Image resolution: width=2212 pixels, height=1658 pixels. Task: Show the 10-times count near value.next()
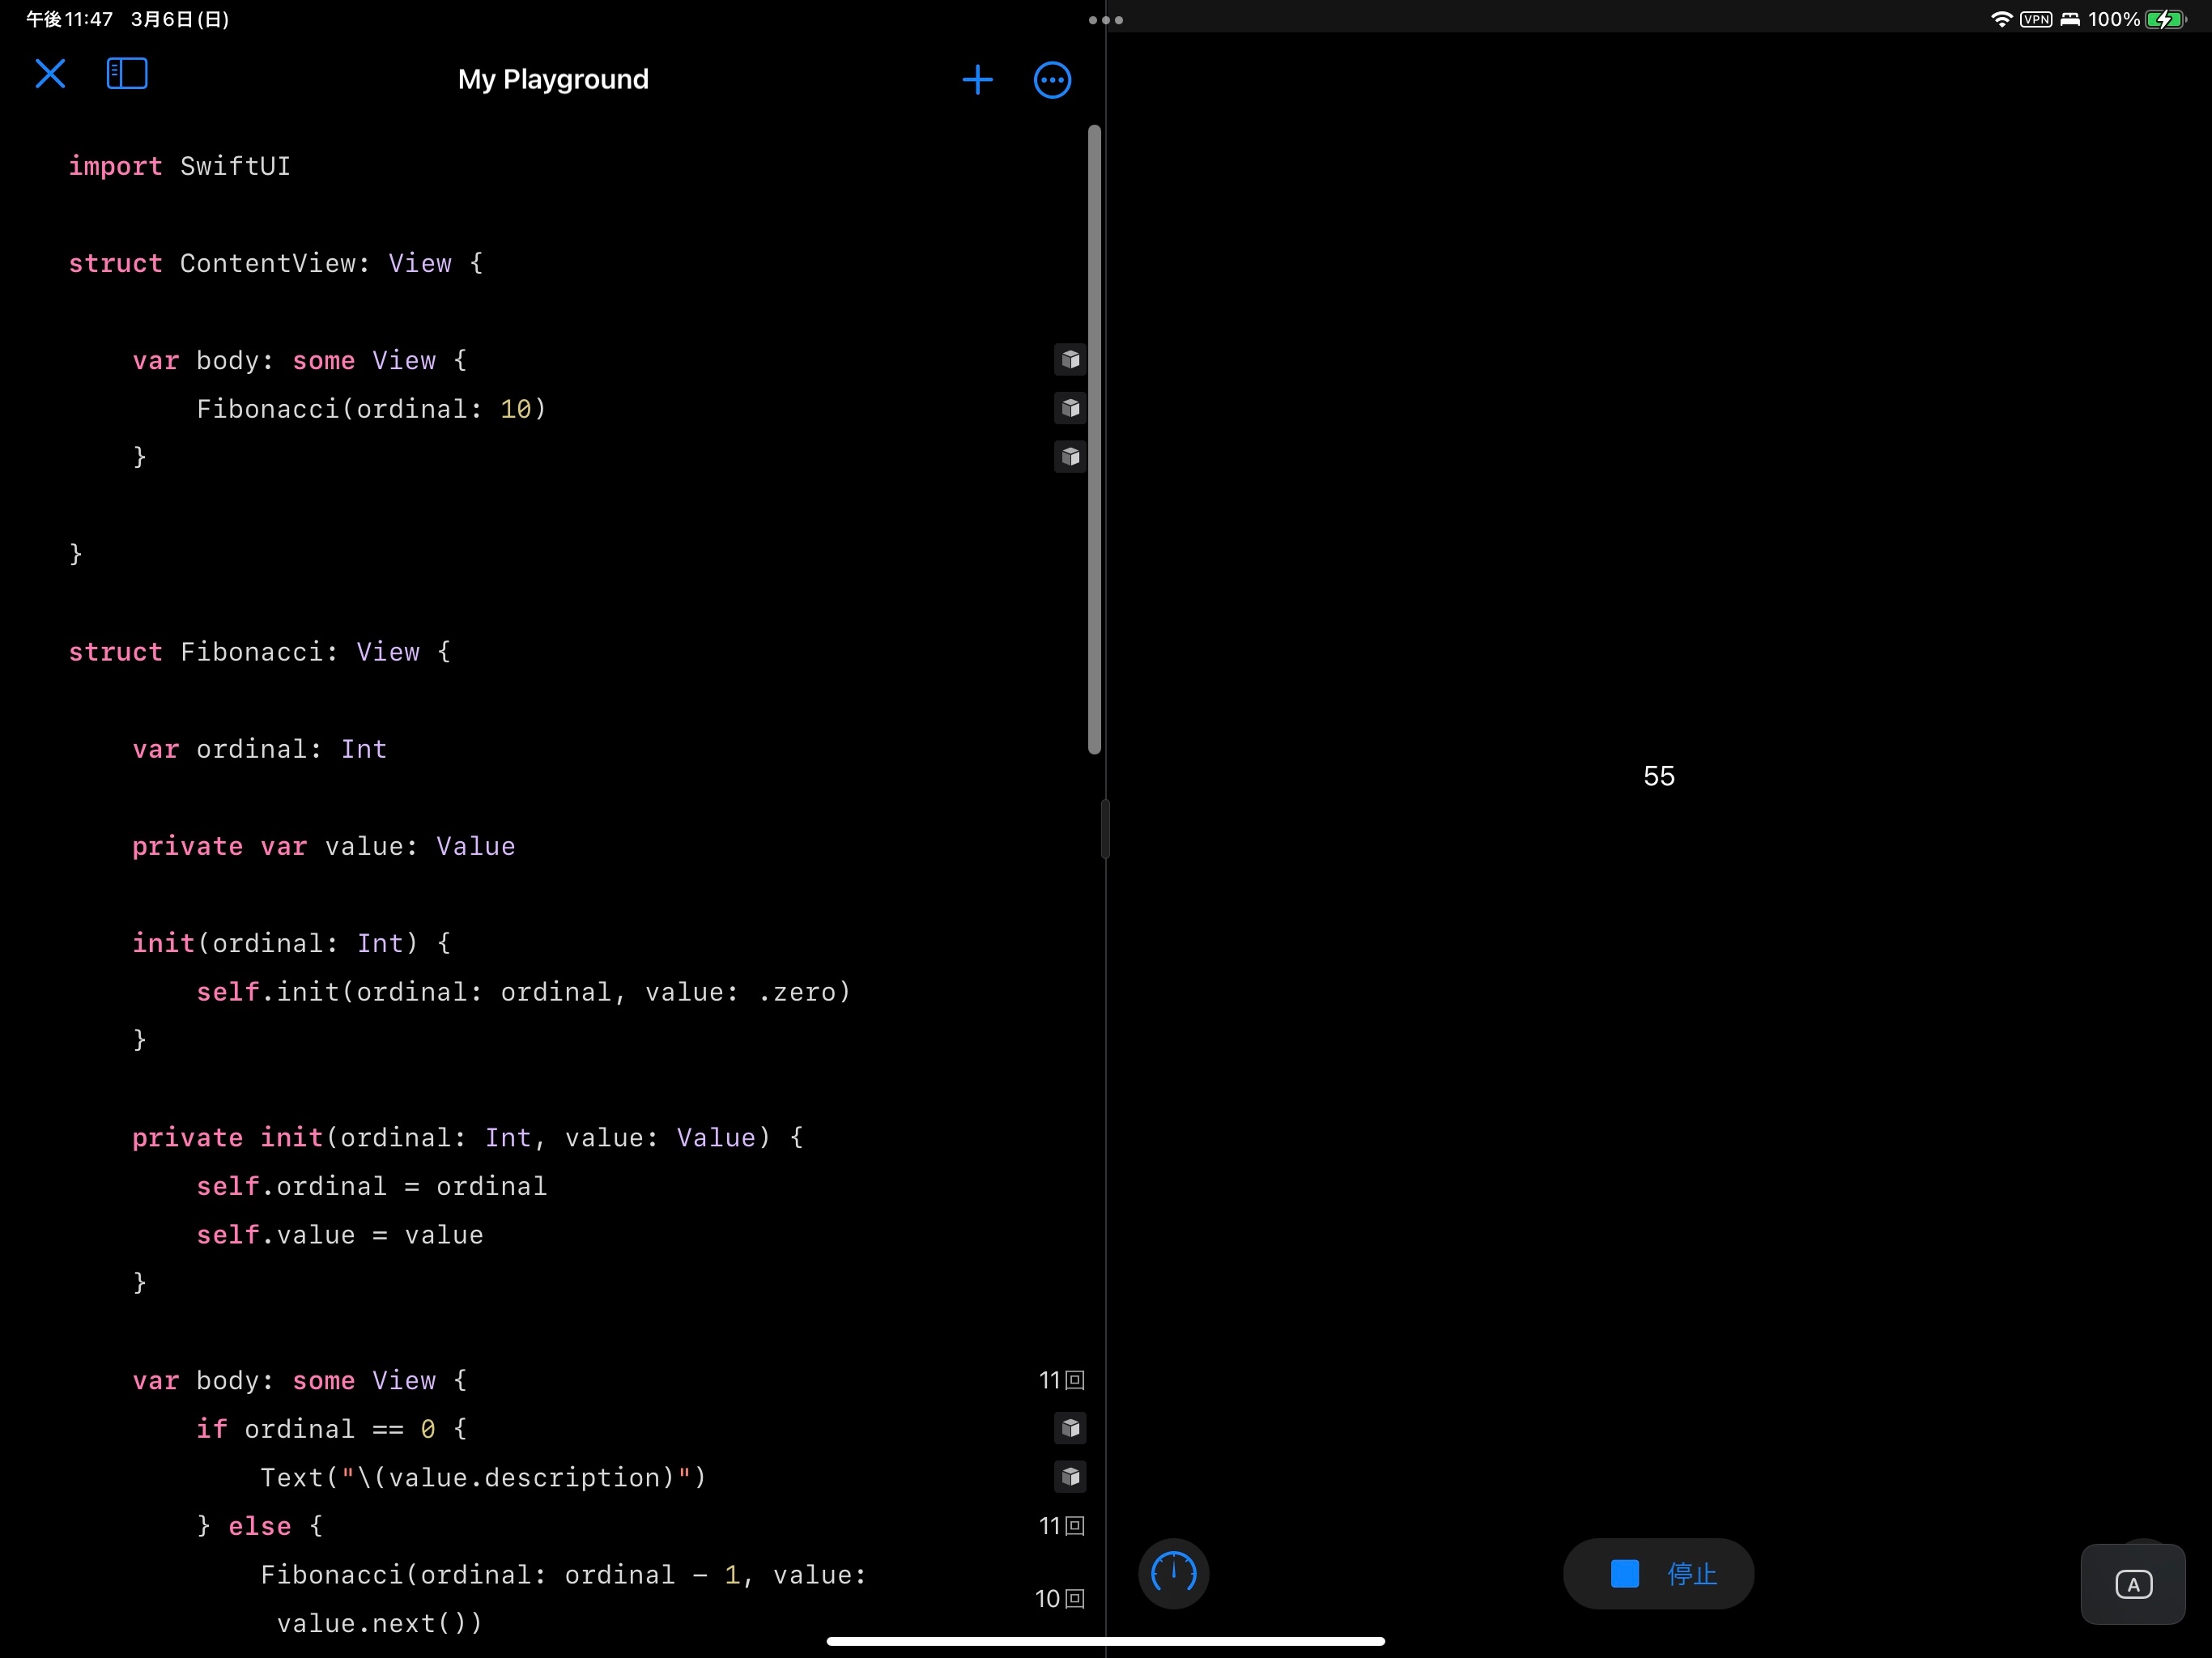click(1059, 1599)
